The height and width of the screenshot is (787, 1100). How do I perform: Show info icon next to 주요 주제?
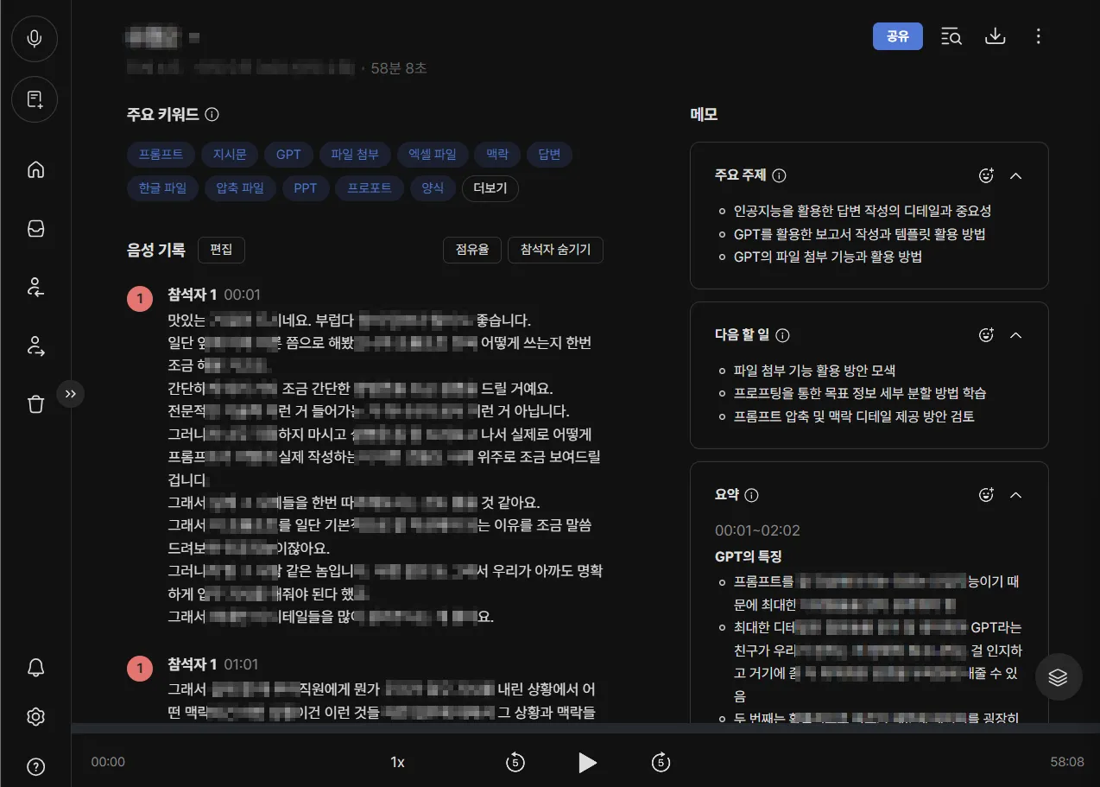point(779,175)
